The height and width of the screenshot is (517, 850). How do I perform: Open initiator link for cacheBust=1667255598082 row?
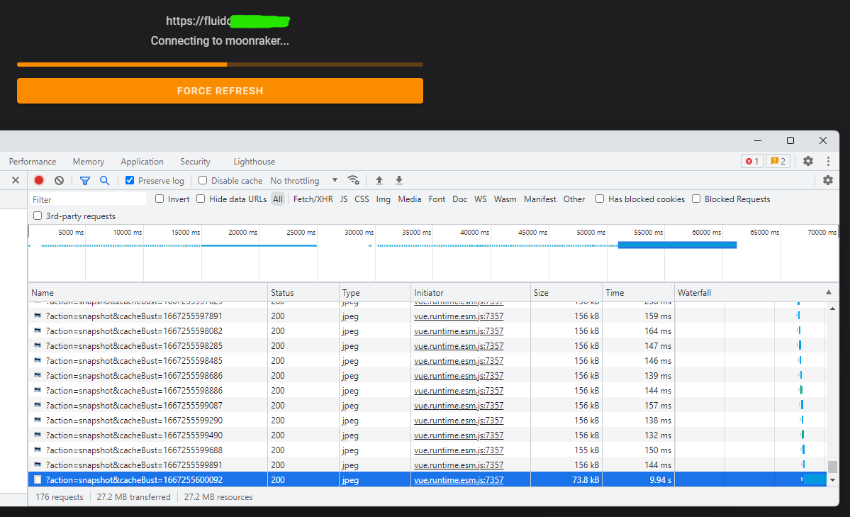click(459, 331)
